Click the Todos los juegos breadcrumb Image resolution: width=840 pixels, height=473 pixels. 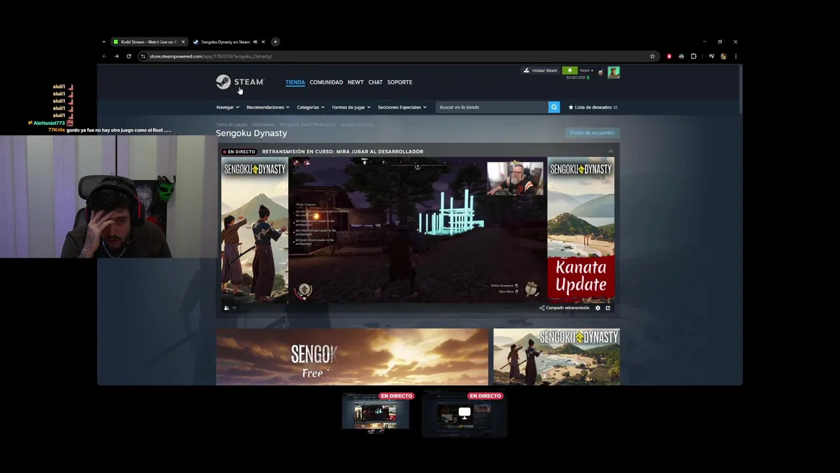(x=232, y=124)
